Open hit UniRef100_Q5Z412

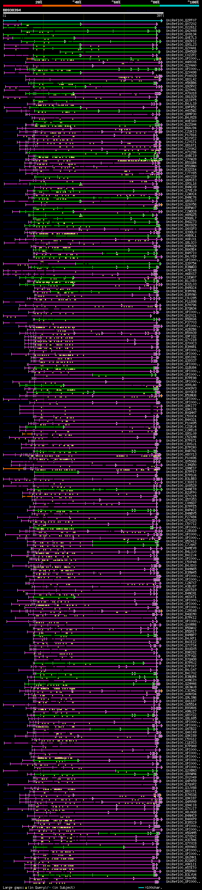click(181, 541)
